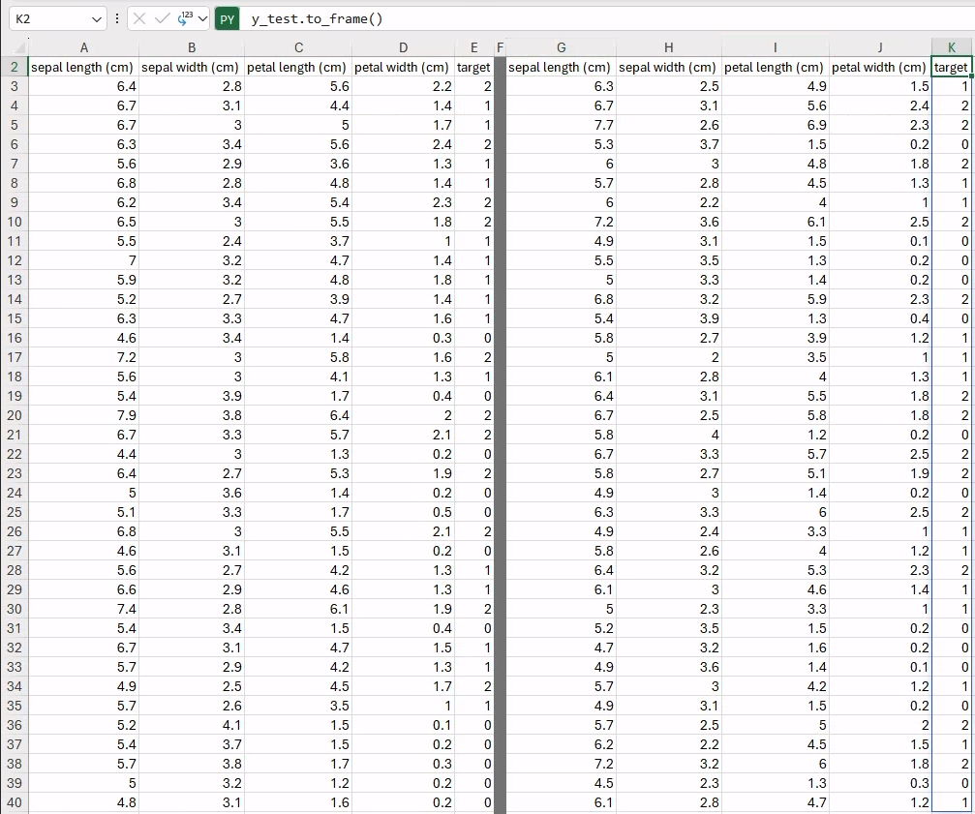Select column A header
Viewport: 975px width, 814px height.
click(x=84, y=47)
